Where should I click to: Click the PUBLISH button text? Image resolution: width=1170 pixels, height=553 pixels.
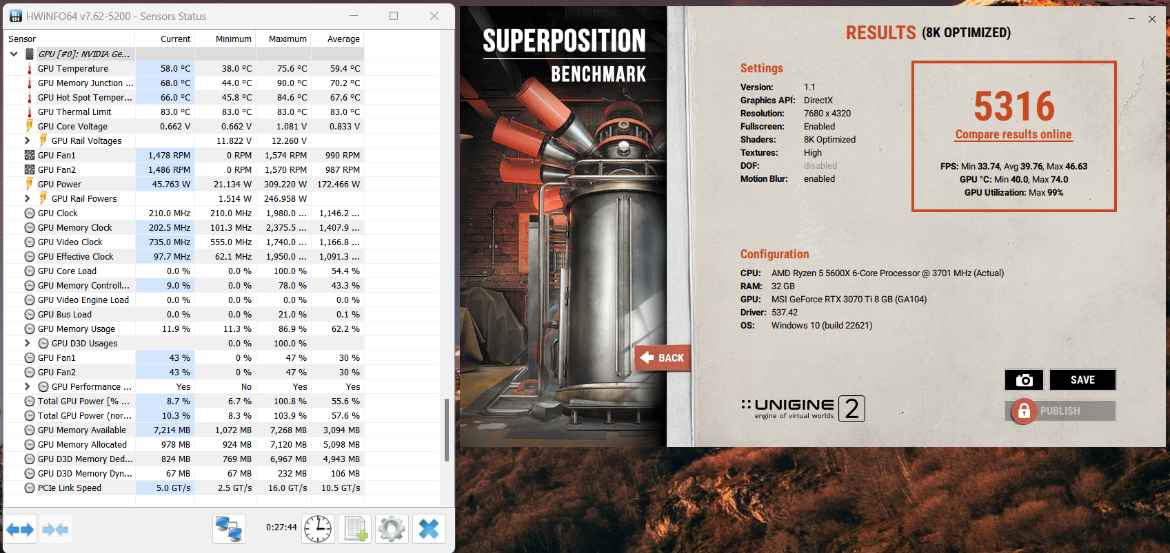tap(1060, 411)
